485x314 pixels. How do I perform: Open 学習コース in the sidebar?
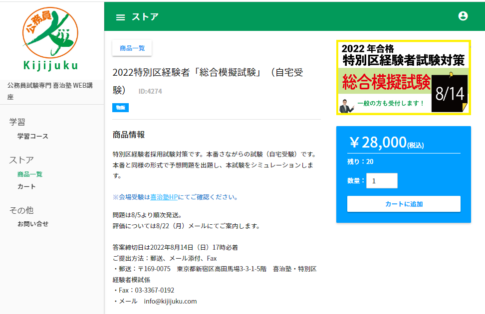[x=33, y=136]
